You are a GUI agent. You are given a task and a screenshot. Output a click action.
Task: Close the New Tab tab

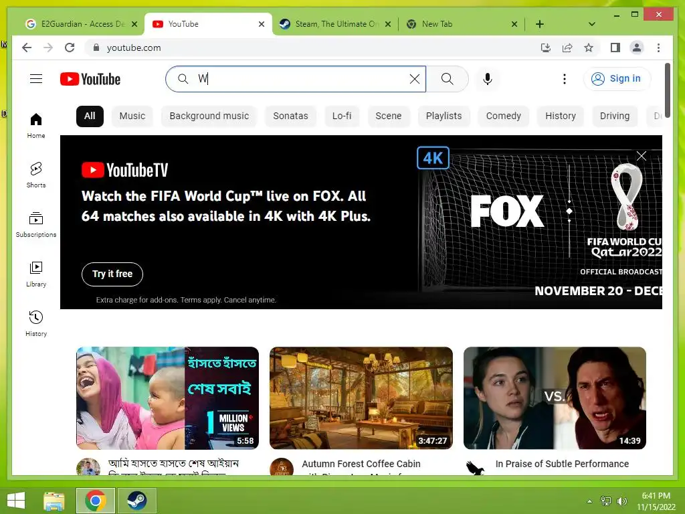514,24
